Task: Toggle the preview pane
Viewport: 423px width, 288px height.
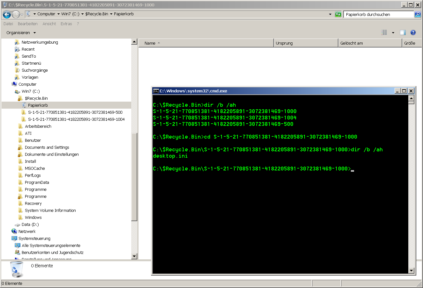Action: (403, 32)
